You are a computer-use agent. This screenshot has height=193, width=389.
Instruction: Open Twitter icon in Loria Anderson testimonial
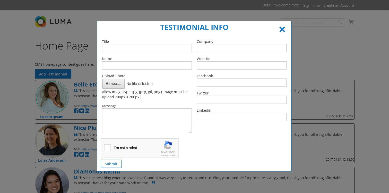(x=82, y=155)
